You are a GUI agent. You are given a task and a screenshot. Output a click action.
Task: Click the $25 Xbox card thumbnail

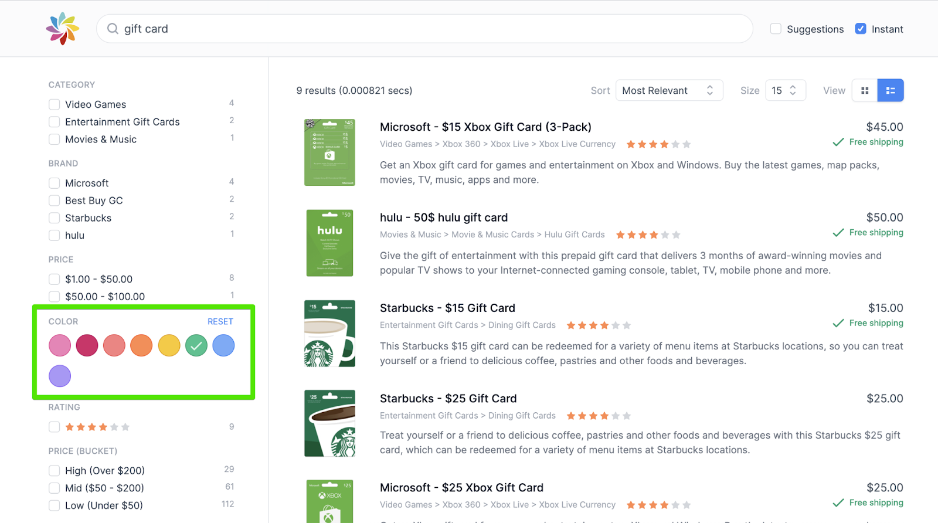(x=329, y=502)
